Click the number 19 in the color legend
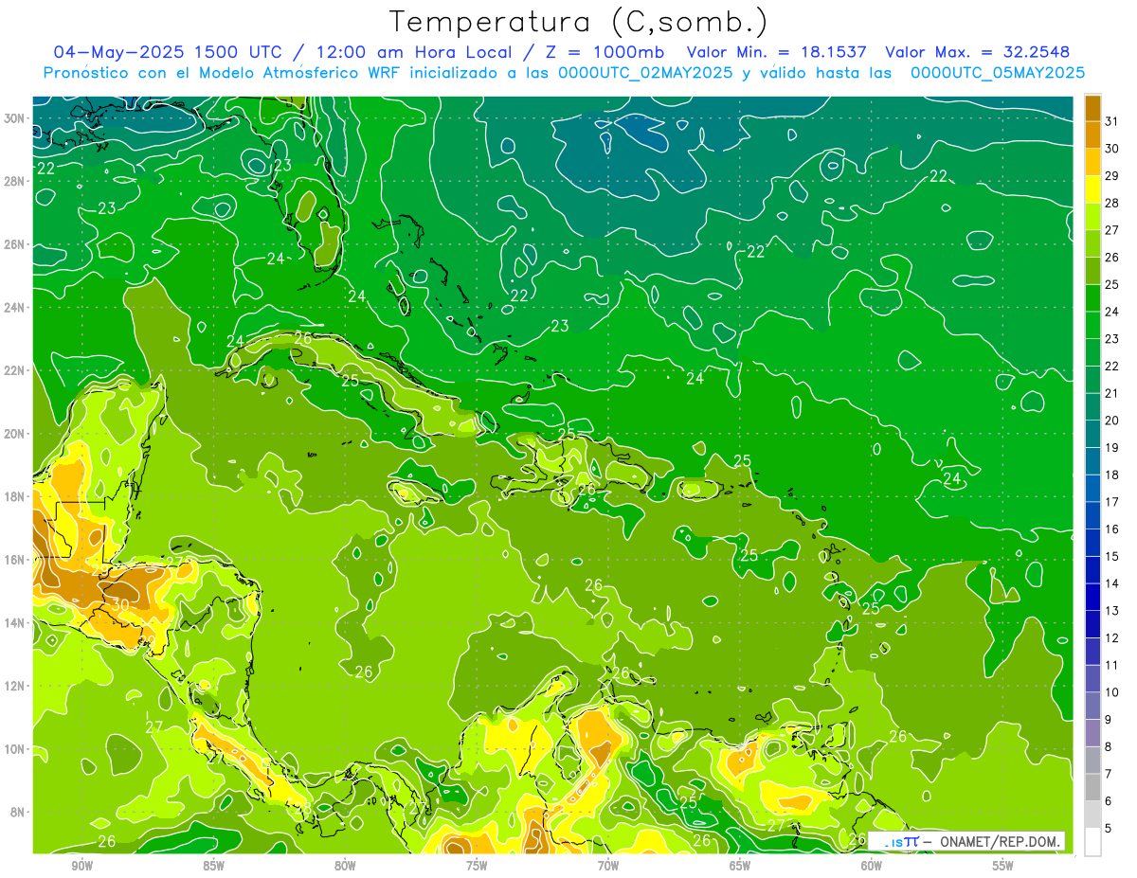1137x878 pixels. [x=1112, y=447]
